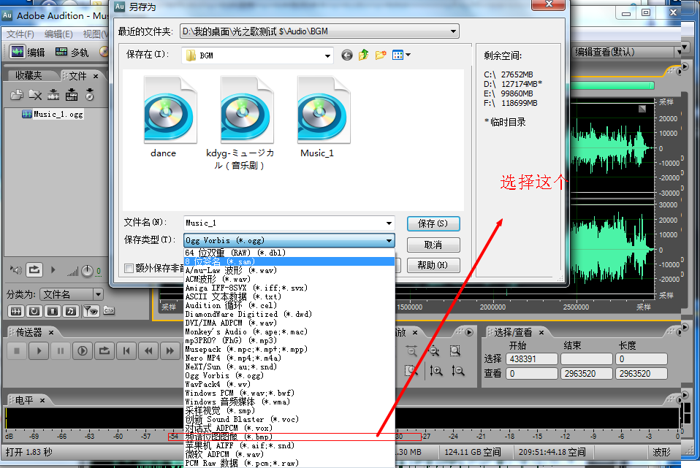Select Music_1.ogg in the Files panel
700x468 pixels.
point(53,114)
